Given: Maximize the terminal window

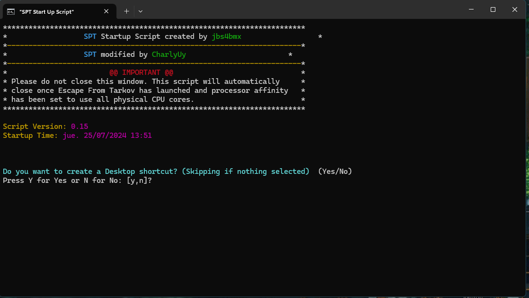Looking at the screenshot, I should 493,9.
